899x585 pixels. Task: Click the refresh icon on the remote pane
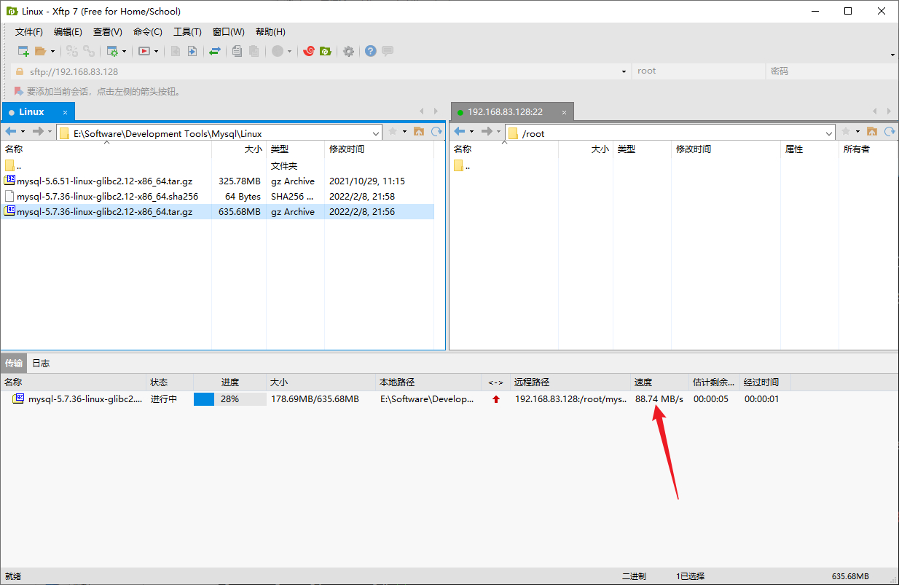pos(889,133)
